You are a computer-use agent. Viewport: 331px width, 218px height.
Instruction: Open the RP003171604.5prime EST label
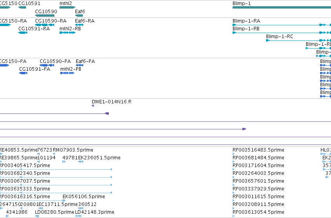(x=258, y=166)
